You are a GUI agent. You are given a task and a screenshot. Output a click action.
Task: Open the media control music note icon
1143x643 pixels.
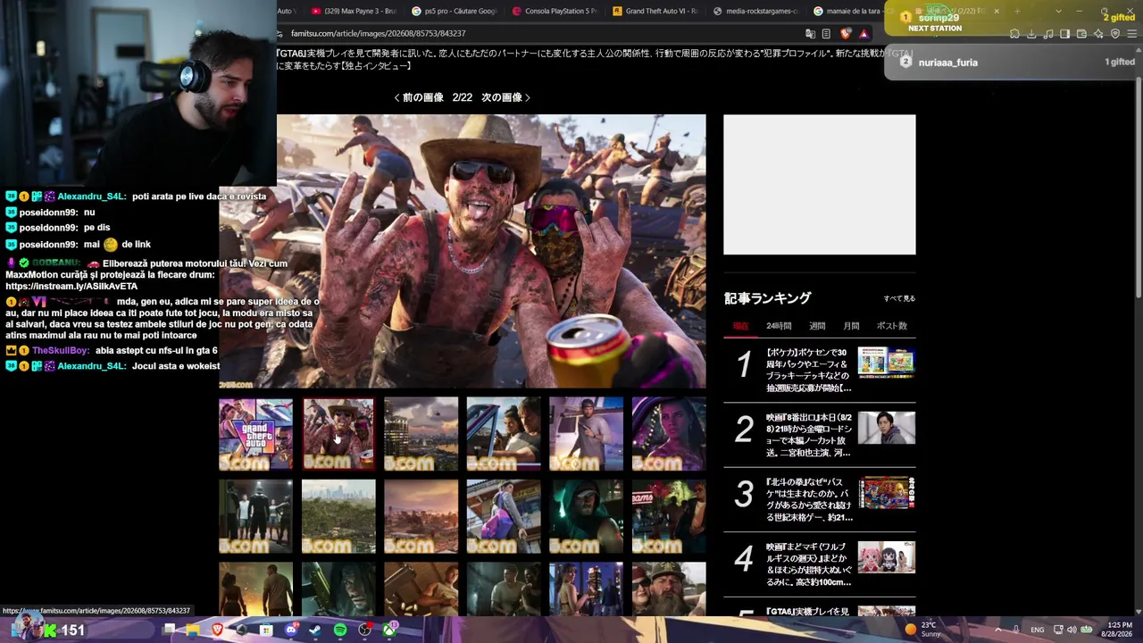point(1048,34)
